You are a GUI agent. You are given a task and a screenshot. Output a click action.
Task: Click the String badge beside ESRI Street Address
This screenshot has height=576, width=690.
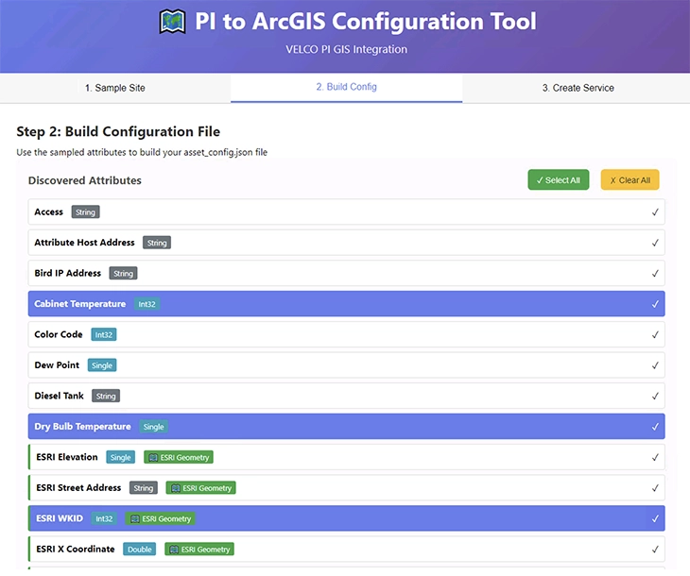(x=144, y=488)
